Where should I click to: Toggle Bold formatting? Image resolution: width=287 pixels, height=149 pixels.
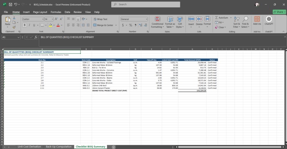click(25, 25)
